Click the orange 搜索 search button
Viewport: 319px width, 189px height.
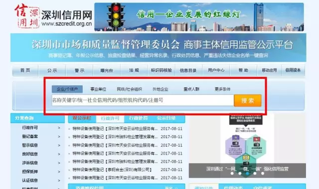[x=248, y=100]
